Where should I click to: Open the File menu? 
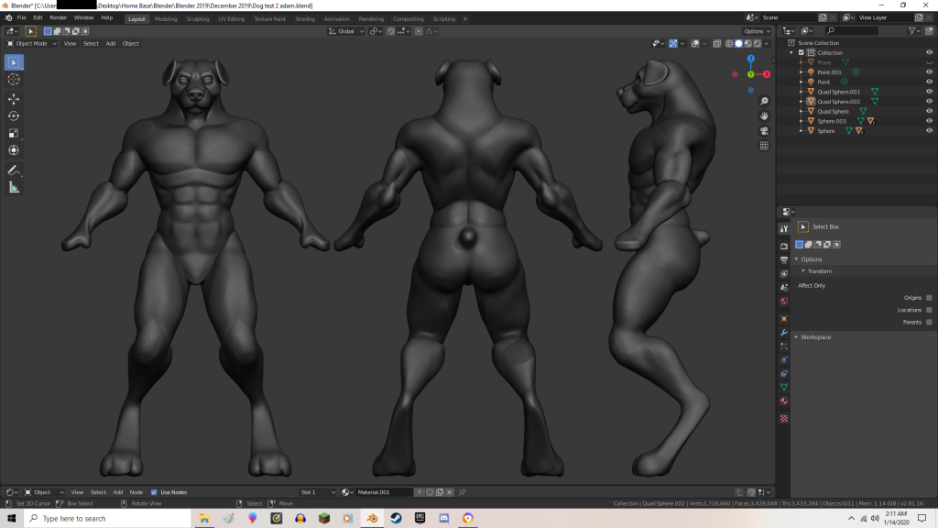point(22,18)
